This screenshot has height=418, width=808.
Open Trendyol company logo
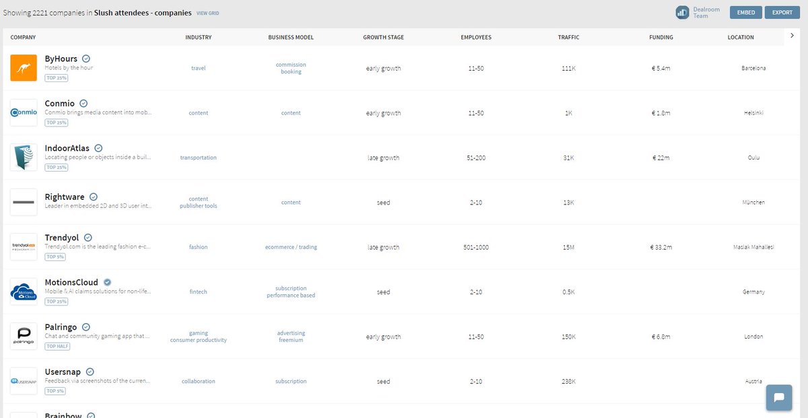(x=24, y=247)
